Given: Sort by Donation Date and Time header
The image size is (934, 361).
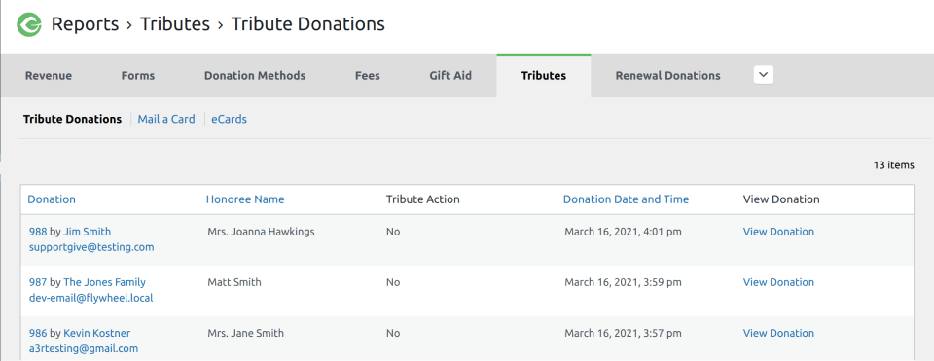Looking at the screenshot, I should [626, 199].
